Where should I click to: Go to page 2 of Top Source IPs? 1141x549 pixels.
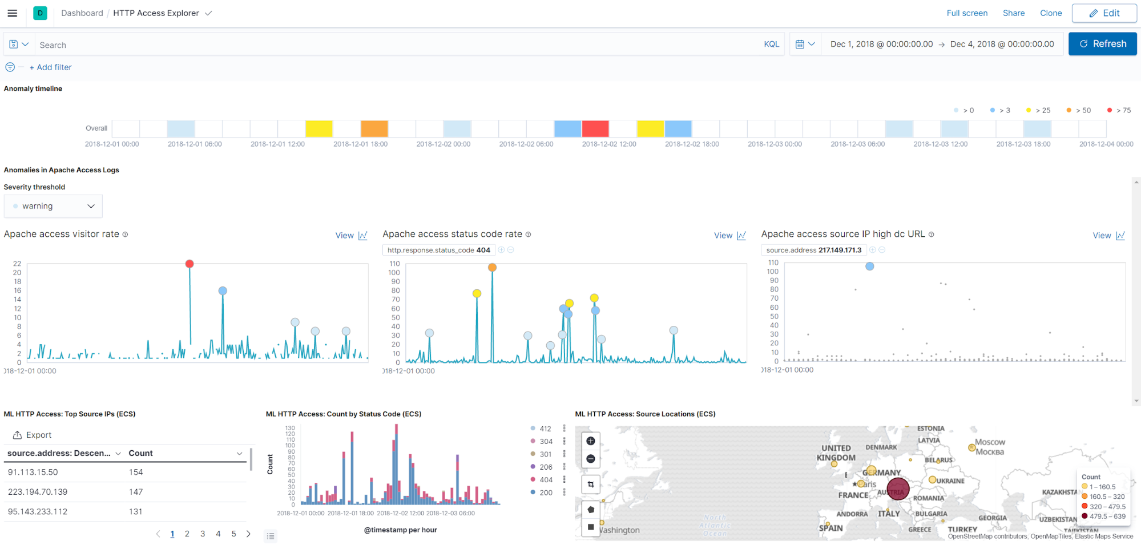point(187,534)
